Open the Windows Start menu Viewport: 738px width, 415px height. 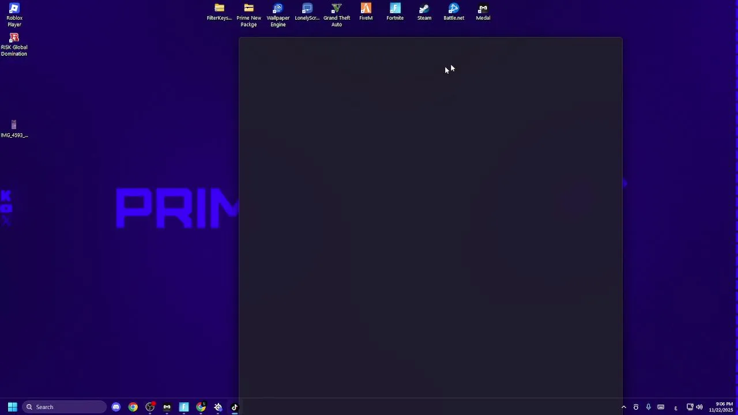click(12, 407)
